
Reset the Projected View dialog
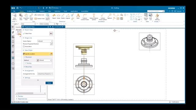[48, 27]
